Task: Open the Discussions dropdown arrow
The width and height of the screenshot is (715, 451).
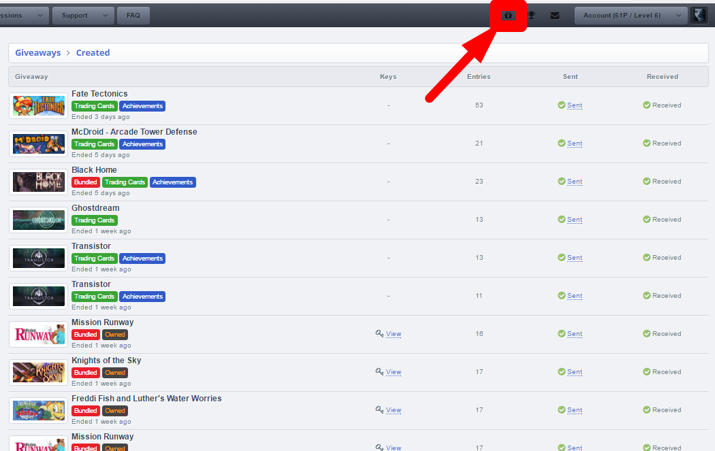Action: [x=40, y=16]
